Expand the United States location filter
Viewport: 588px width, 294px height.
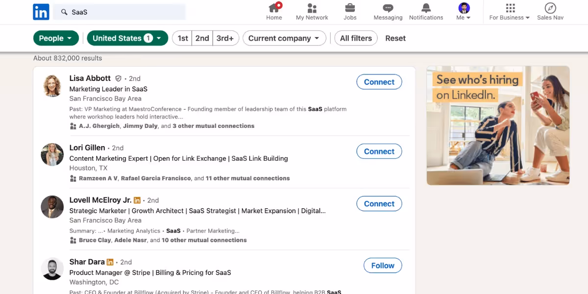tap(127, 38)
